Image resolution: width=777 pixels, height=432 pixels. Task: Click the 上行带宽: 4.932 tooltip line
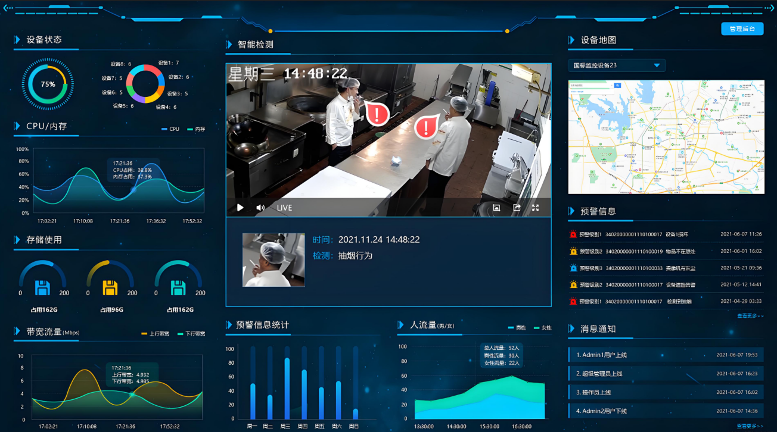coord(130,375)
